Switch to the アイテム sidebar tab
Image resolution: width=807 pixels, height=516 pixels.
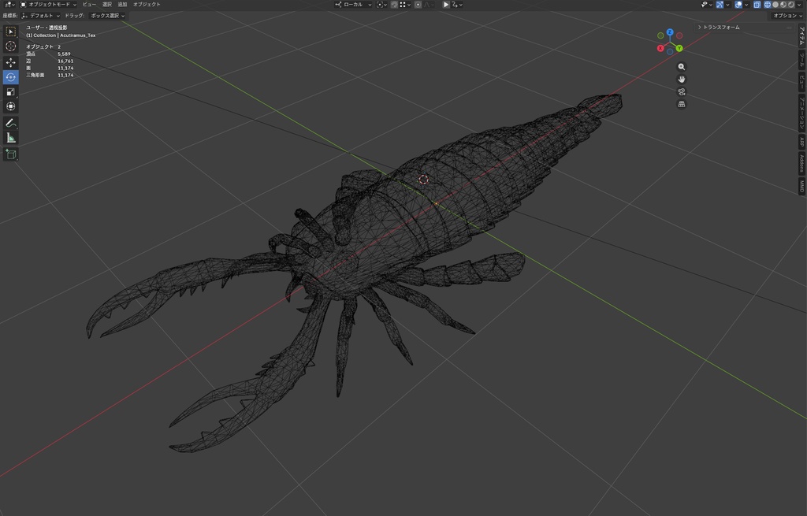(801, 36)
